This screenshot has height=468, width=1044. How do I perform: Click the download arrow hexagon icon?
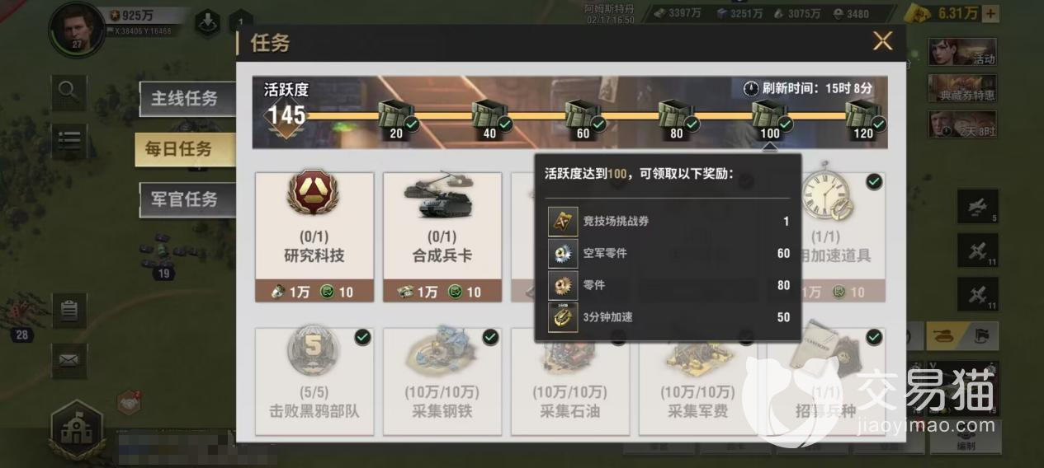207,22
